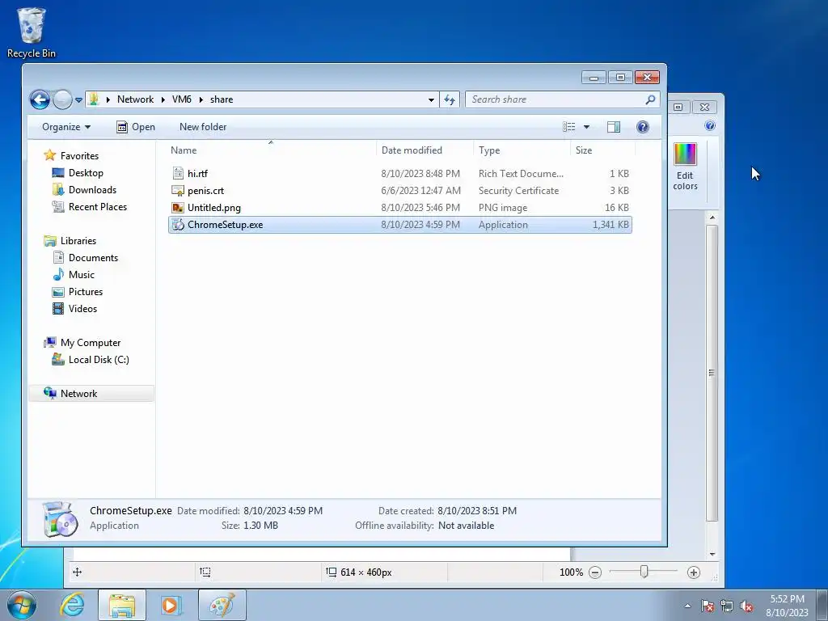Screen dimensions: 828x621
Task: Select the Untitled.png file icon
Action: (x=178, y=208)
